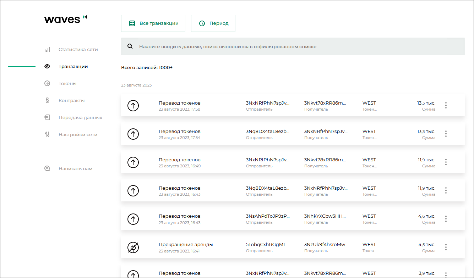Click the Токены circle icon
The width and height of the screenshot is (474, 278).
point(47,83)
